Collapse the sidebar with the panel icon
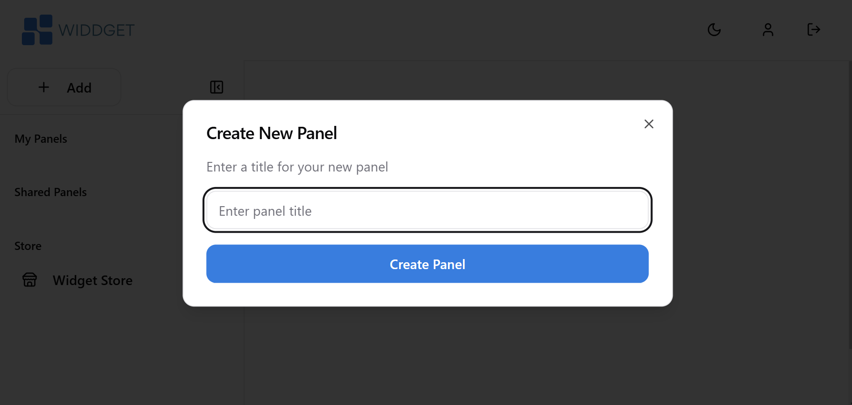Image resolution: width=852 pixels, height=405 pixels. 217,87
